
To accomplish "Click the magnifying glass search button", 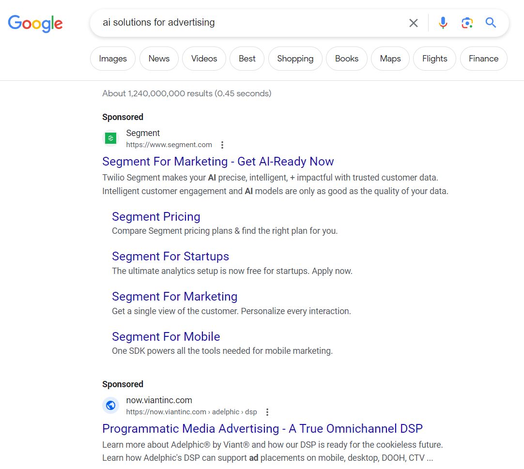I will pyautogui.click(x=491, y=23).
